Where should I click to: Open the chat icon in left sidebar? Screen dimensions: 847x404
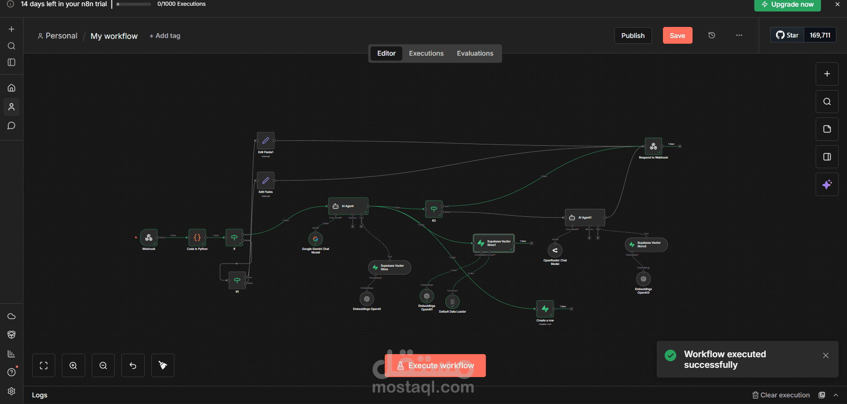click(x=11, y=126)
